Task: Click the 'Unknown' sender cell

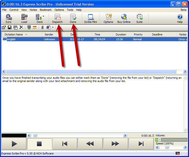Action: pos(49,39)
